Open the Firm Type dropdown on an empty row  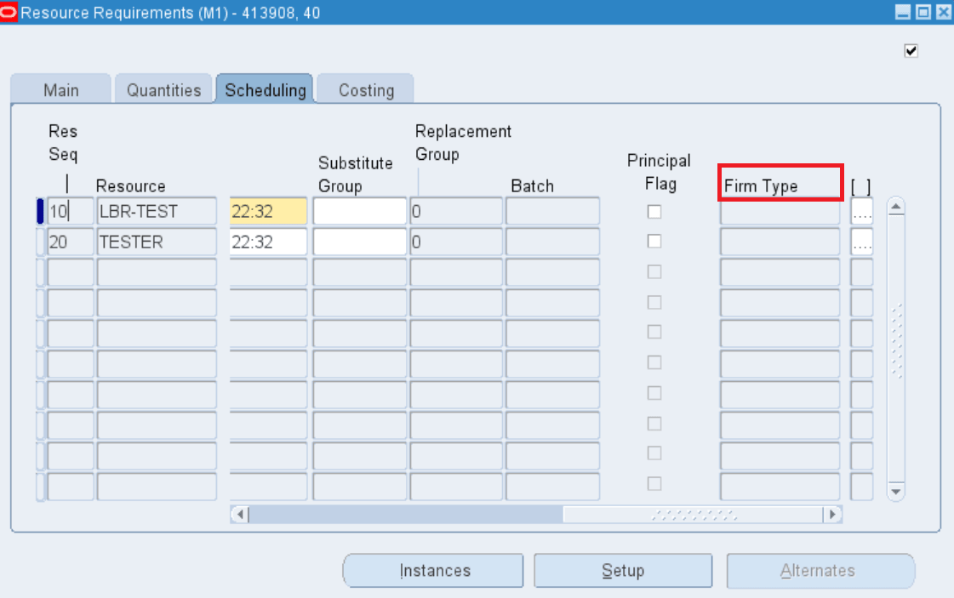(779, 272)
